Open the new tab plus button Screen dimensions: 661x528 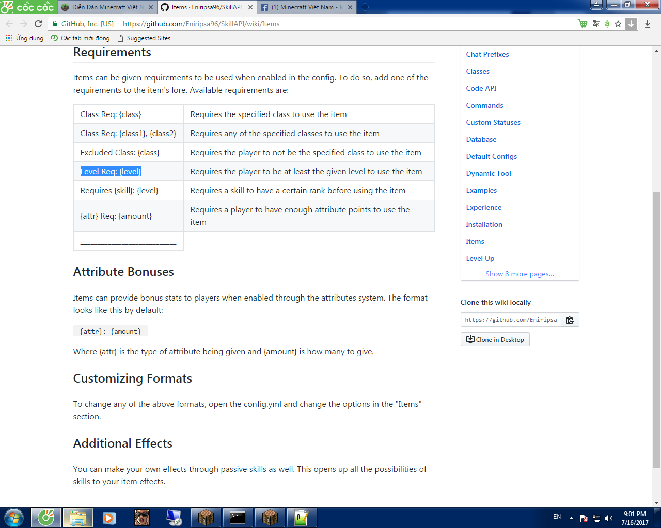click(x=365, y=7)
